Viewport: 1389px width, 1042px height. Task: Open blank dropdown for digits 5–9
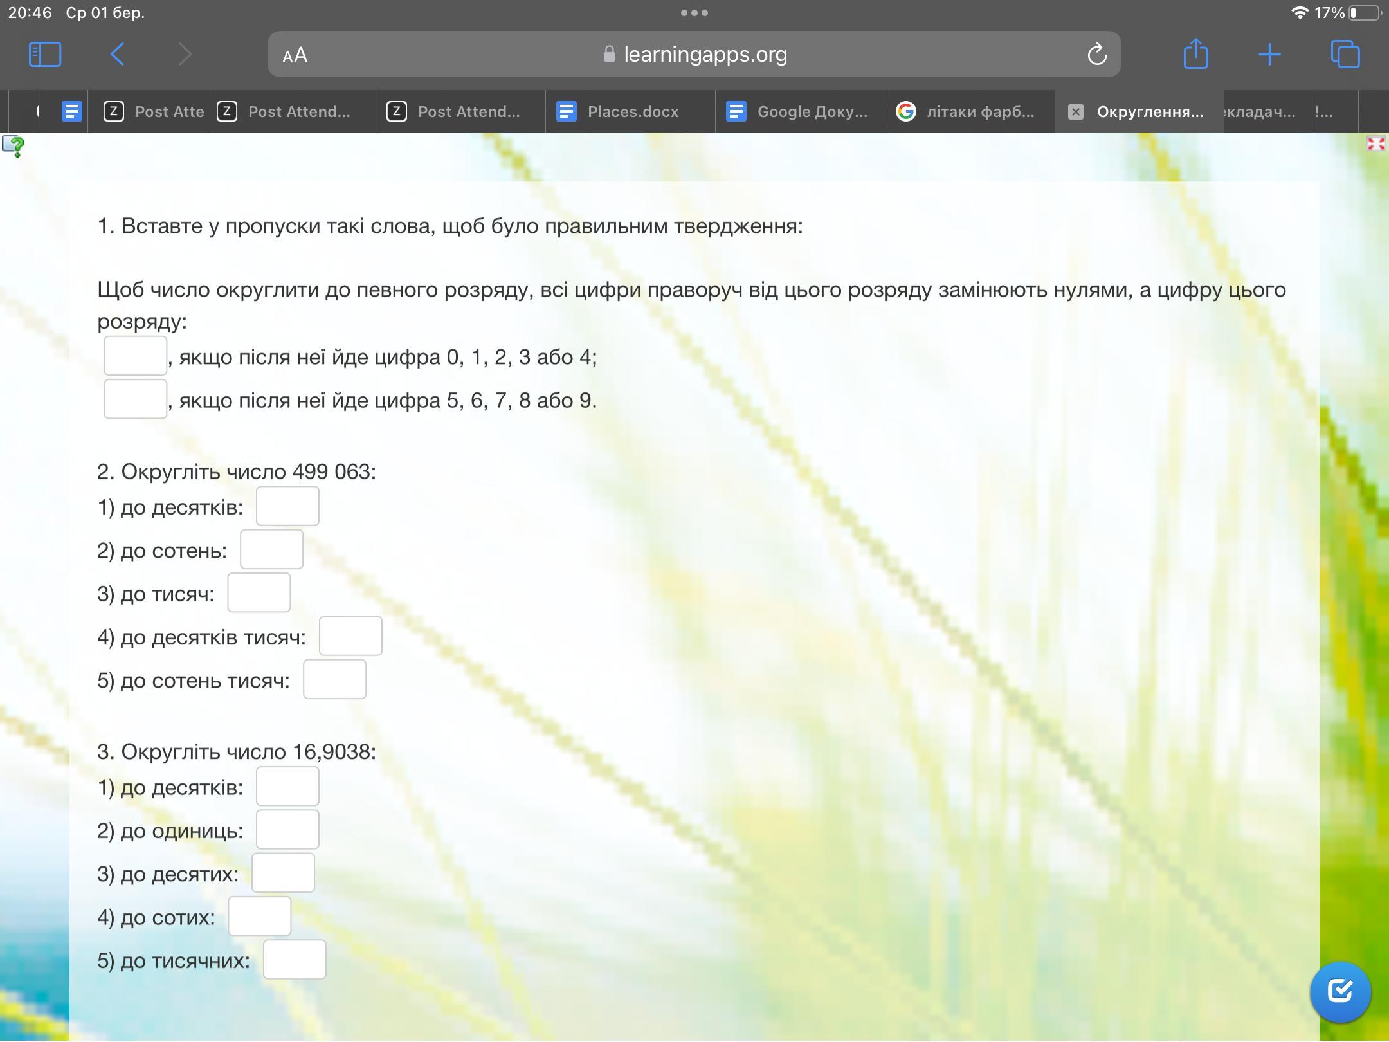(136, 399)
